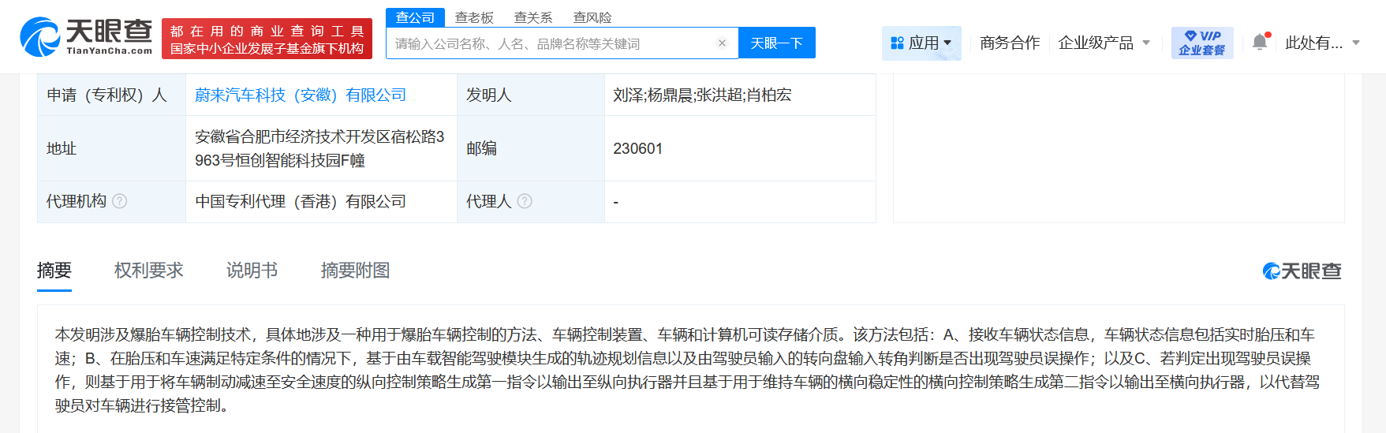Click the 发明人 label cell

point(531,95)
